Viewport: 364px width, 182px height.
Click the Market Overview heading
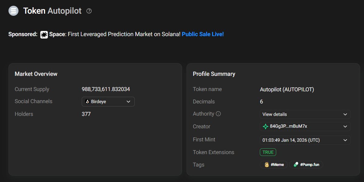36,74
